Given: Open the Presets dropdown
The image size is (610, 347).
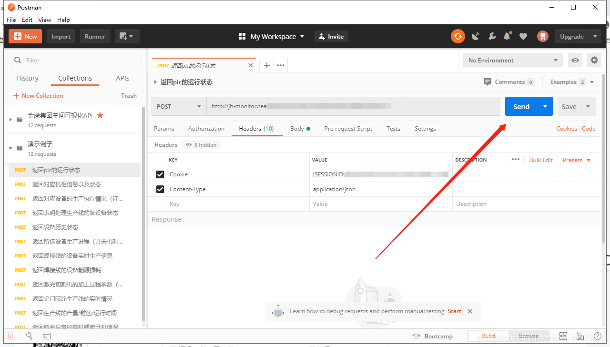Looking at the screenshot, I should [577, 160].
